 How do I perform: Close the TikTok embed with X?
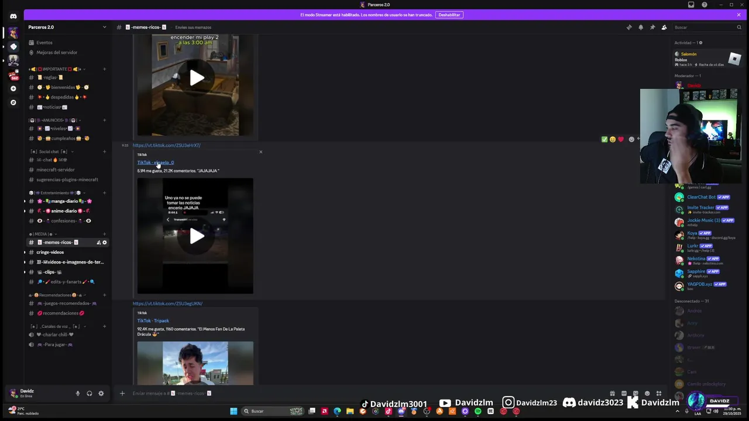point(261,152)
